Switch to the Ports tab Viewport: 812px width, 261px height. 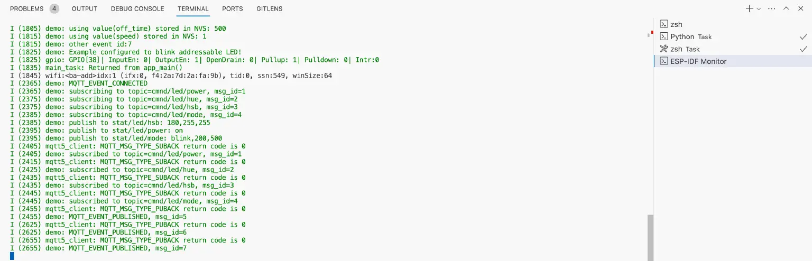(233, 8)
